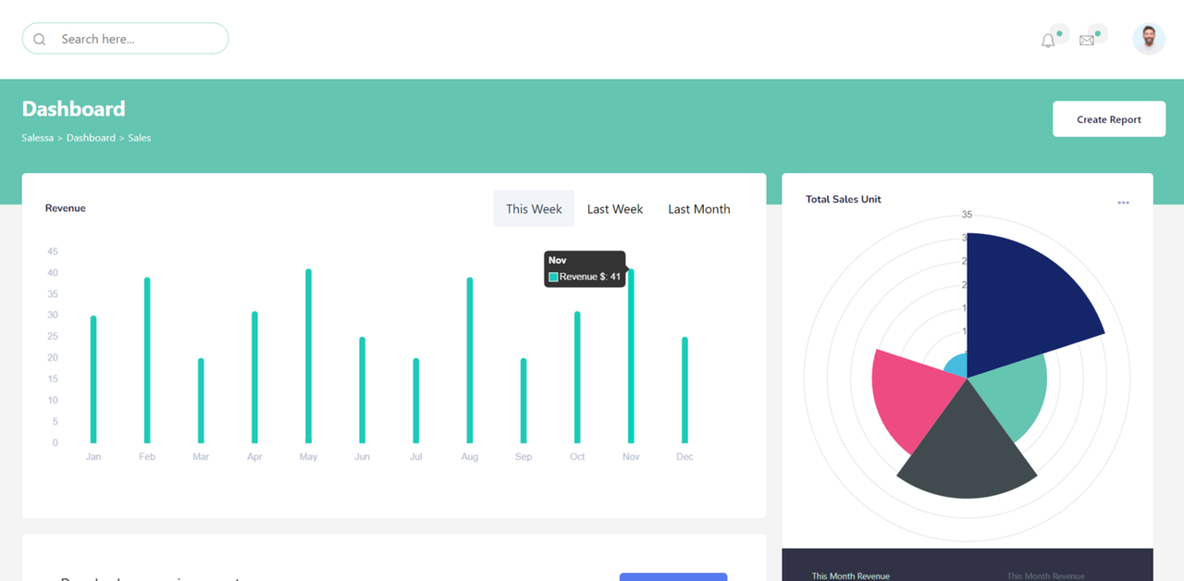
Task: Click the 'Aug' axis label
Action: (x=470, y=457)
